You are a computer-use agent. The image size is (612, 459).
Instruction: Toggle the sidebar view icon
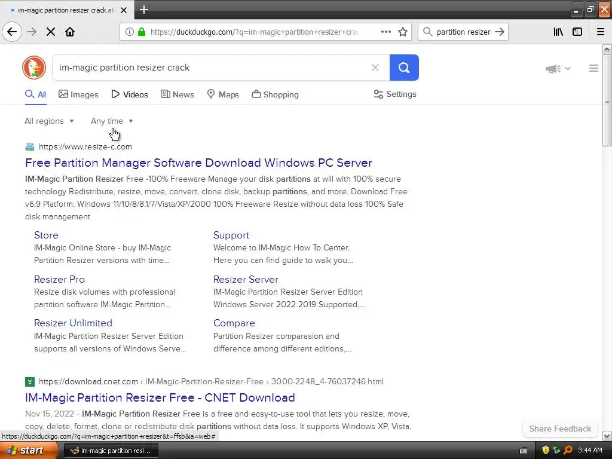pyautogui.click(x=577, y=32)
